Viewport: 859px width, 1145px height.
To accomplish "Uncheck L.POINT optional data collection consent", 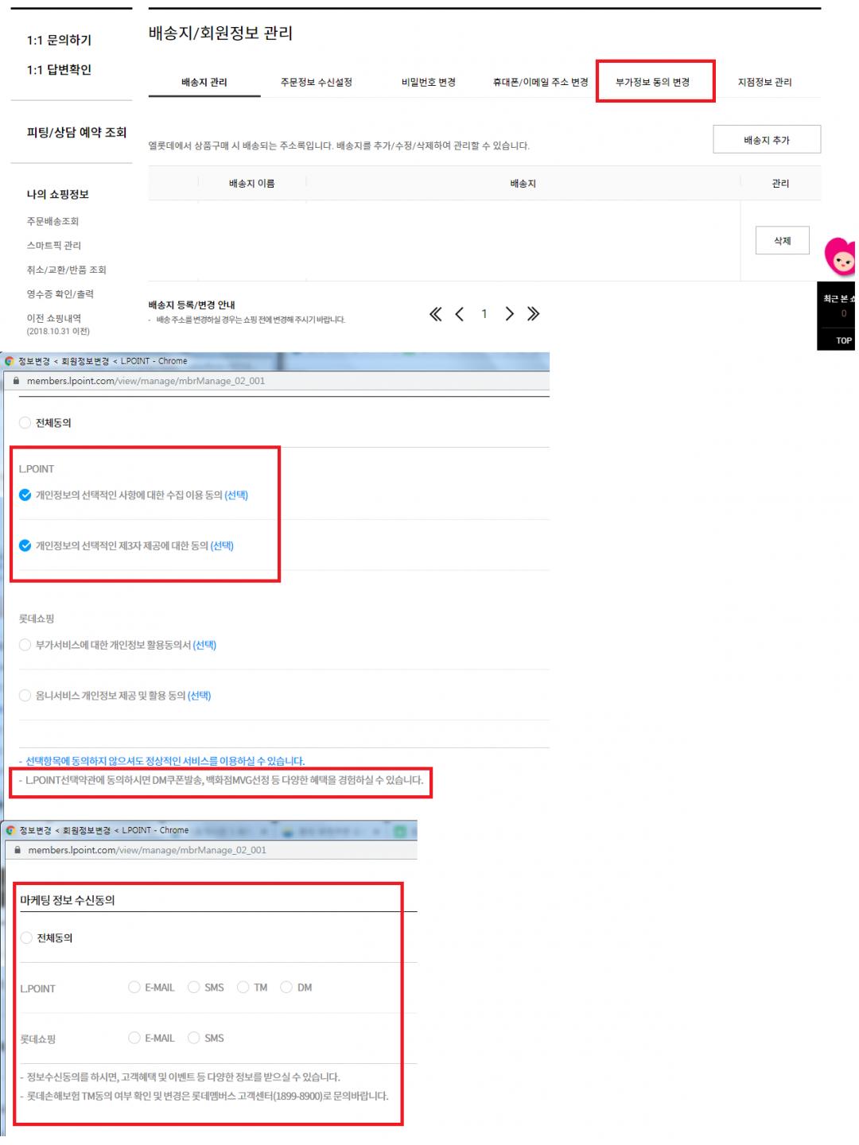I will (x=25, y=495).
